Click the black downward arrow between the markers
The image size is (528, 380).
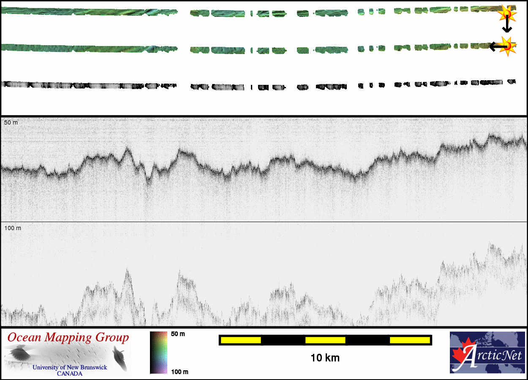pyautogui.click(x=506, y=26)
